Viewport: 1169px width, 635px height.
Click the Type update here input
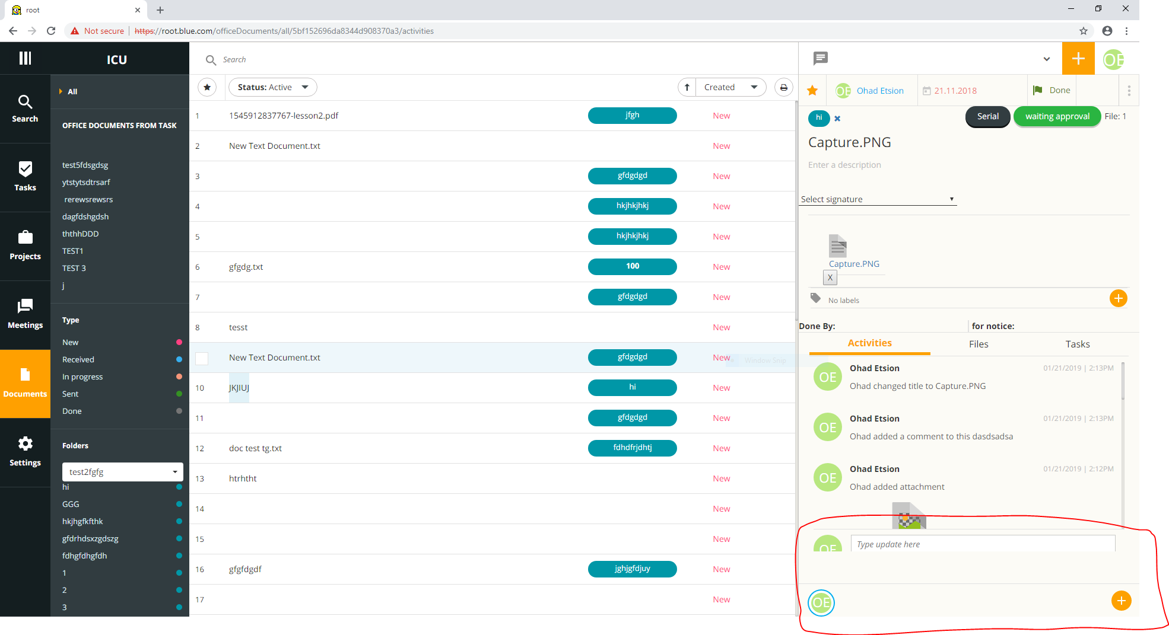(983, 544)
